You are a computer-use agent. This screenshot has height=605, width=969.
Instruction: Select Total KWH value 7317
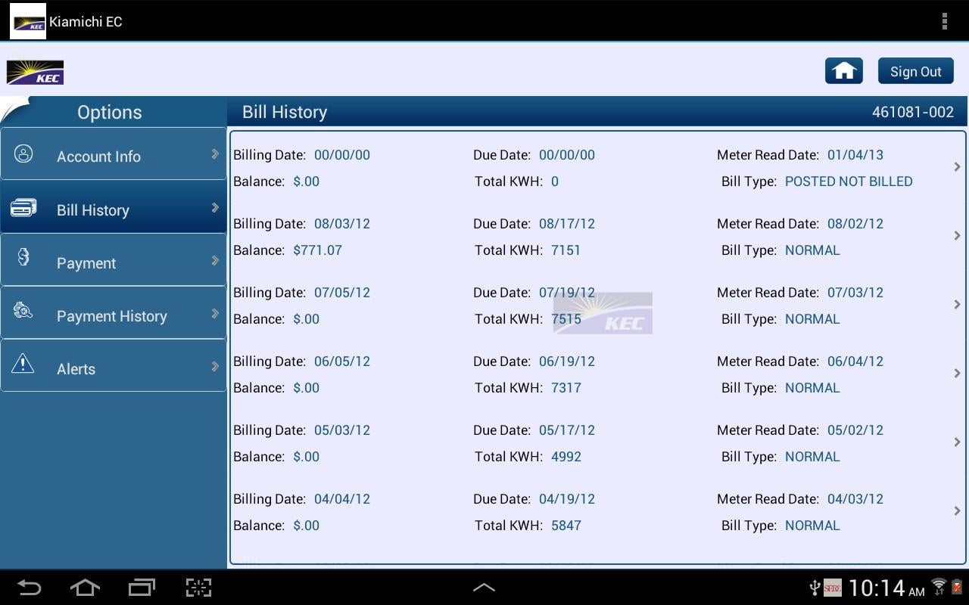[x=566, y=388]
